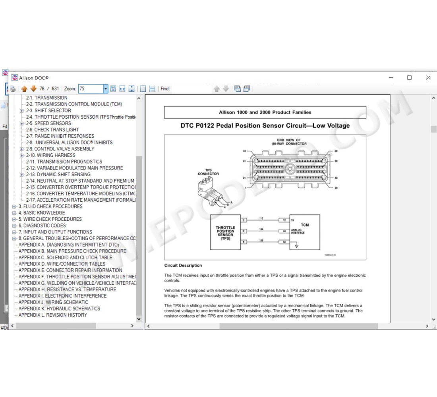437x397 pixels.
Task: Expand the 2-9. CONTROL VALVE ASSEMBLY node
Action: coord(22,149)
